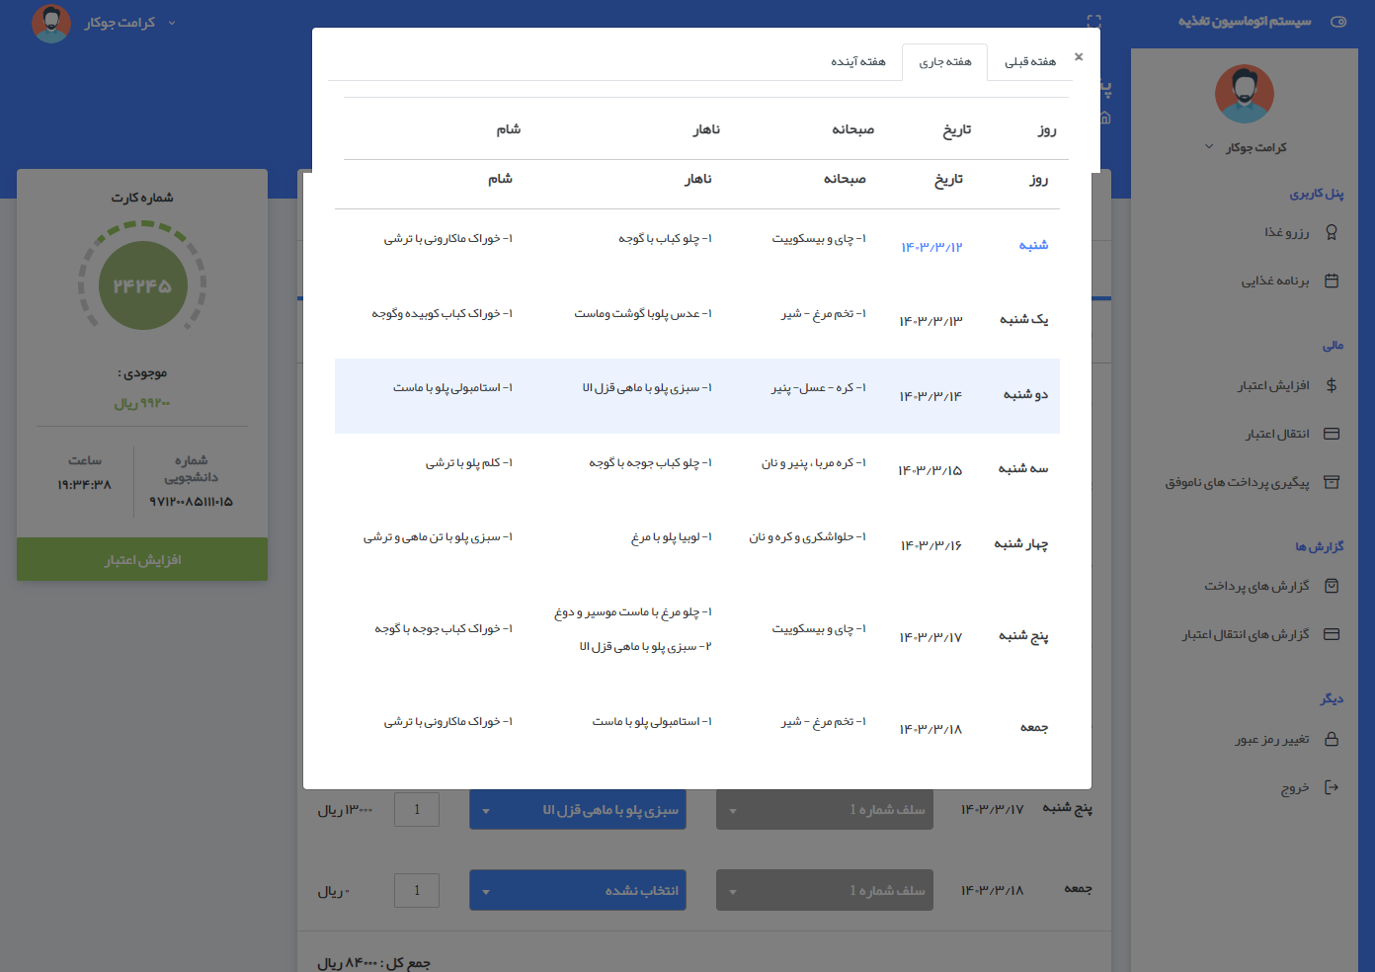Click the quantity field in پنج شنبه row
This screenshot has height=972, width=1375.
coord(417,810)
